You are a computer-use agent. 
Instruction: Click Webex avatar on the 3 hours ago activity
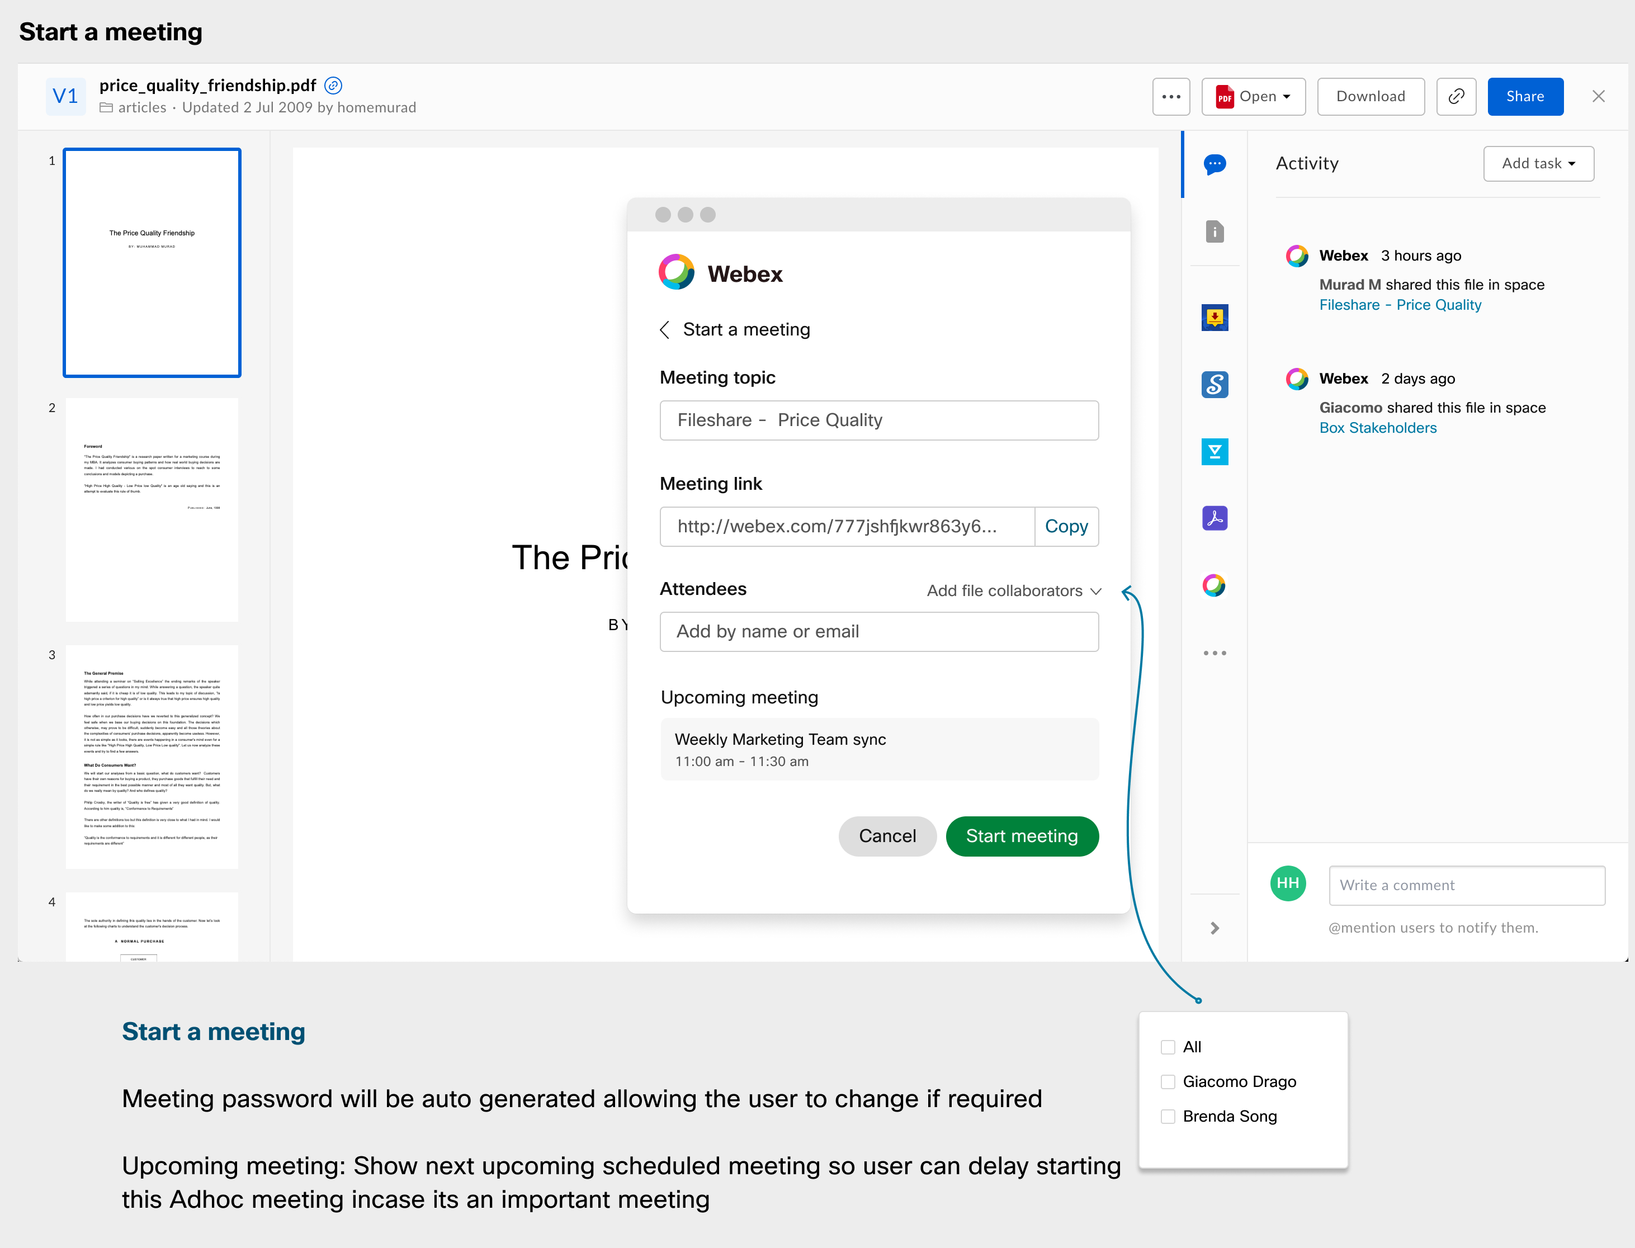pyautogui.click(x=1297, y=256)
